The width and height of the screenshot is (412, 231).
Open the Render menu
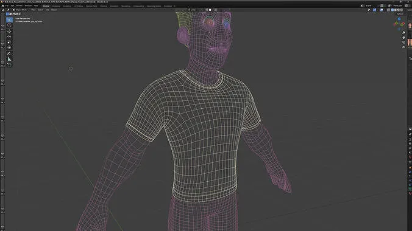(19, 5)
